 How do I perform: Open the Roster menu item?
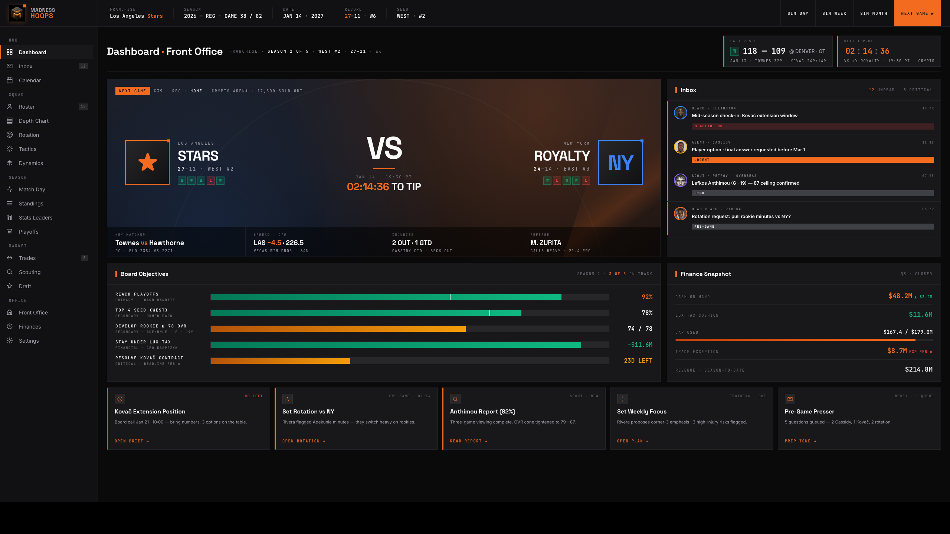pyautogui.click(x=47, y=106)
